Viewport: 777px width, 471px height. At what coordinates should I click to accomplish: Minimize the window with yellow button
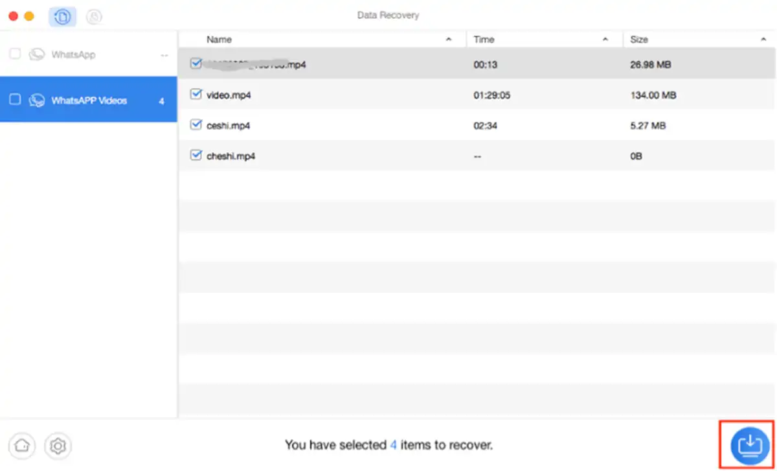(x=28, y=16)
